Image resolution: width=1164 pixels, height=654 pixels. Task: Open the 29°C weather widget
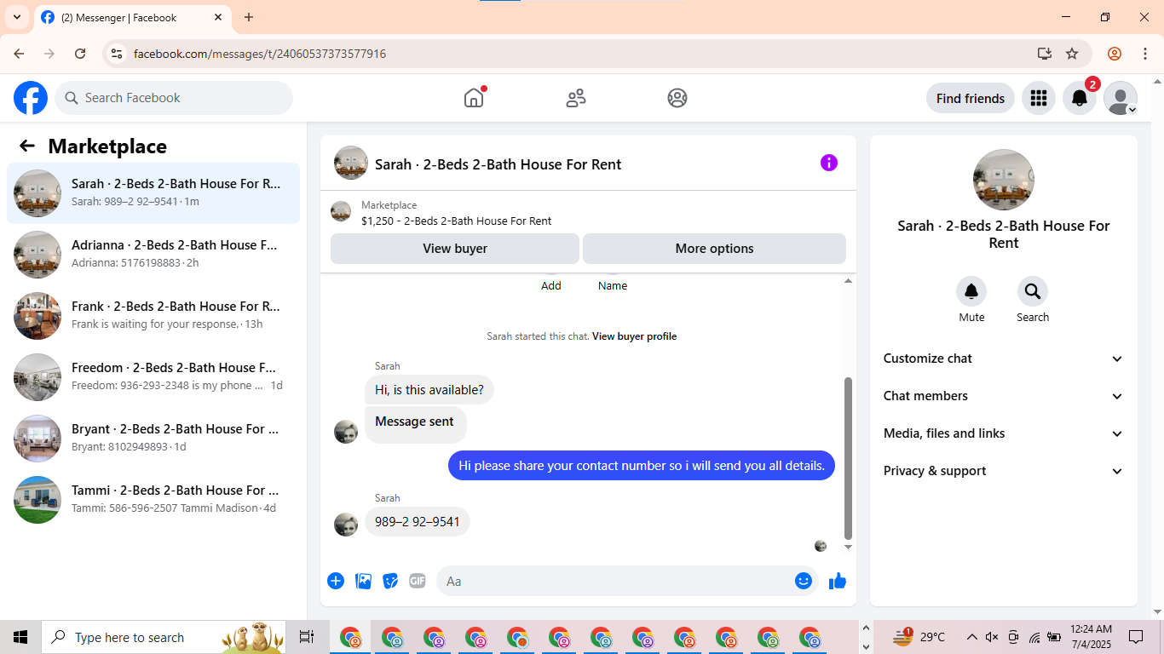click(919, 637)
